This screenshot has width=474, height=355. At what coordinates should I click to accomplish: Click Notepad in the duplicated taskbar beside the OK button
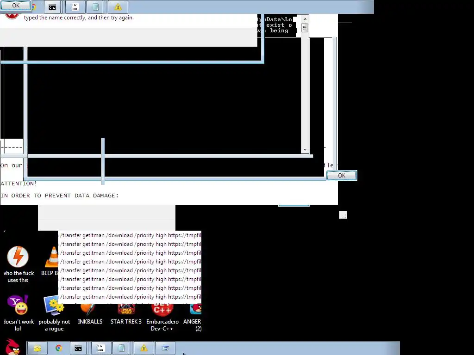95,7
